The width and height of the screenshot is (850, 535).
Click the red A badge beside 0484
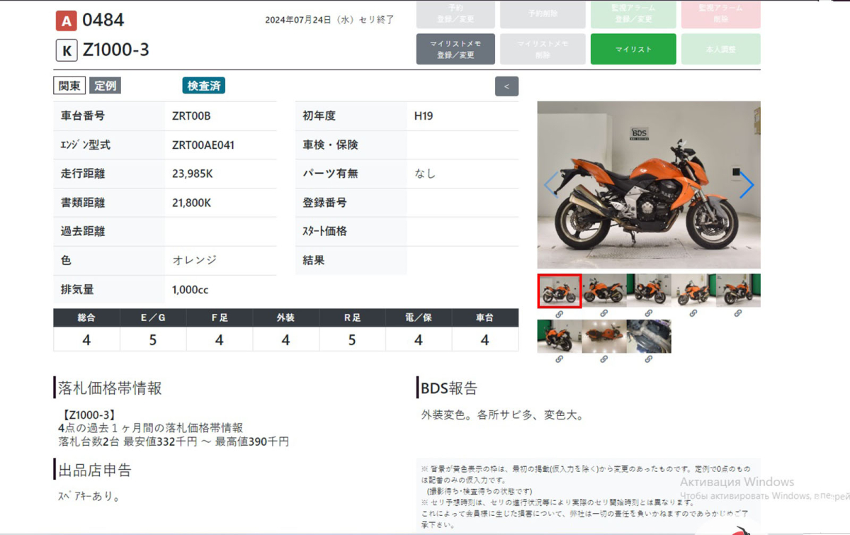(66, 21)
